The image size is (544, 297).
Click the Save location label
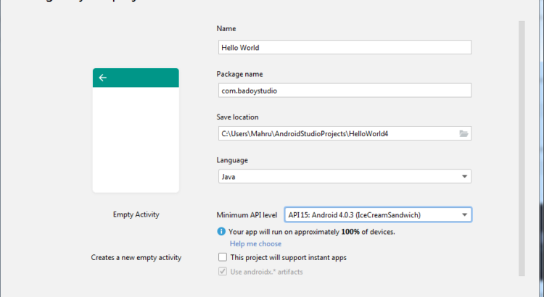tap(237, 117)
